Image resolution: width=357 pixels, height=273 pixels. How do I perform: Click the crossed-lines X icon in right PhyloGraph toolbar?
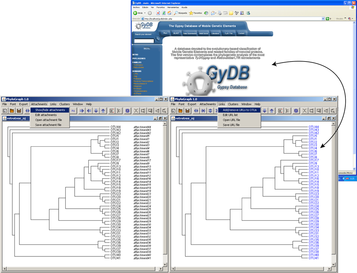[x=304, y=111]
